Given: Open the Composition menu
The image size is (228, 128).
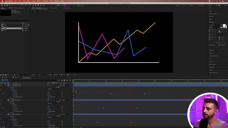Looking at the screenshot, I should click(26, 1).
